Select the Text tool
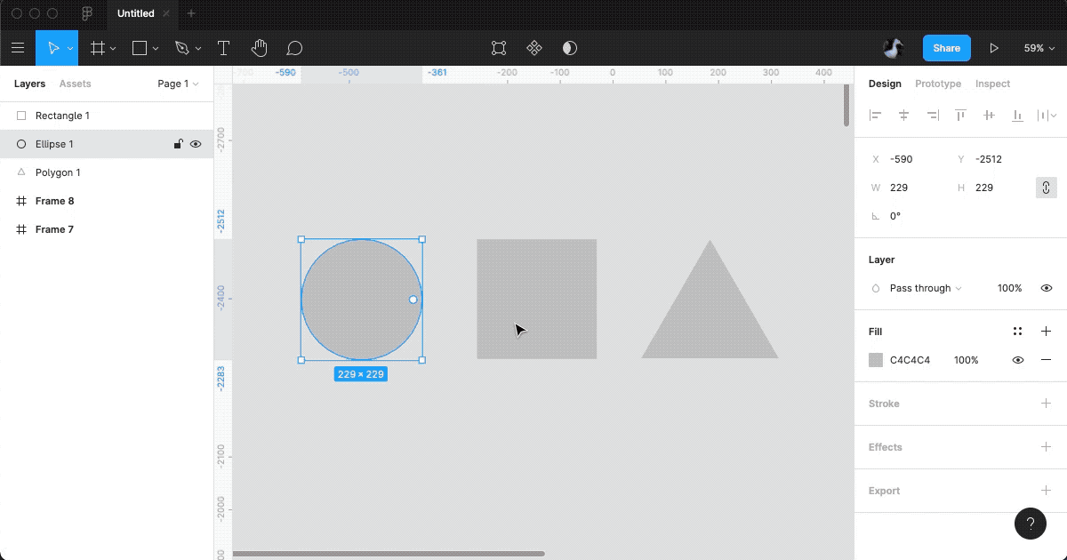The width and height of the screenshot is (1067, 560). 223,48
